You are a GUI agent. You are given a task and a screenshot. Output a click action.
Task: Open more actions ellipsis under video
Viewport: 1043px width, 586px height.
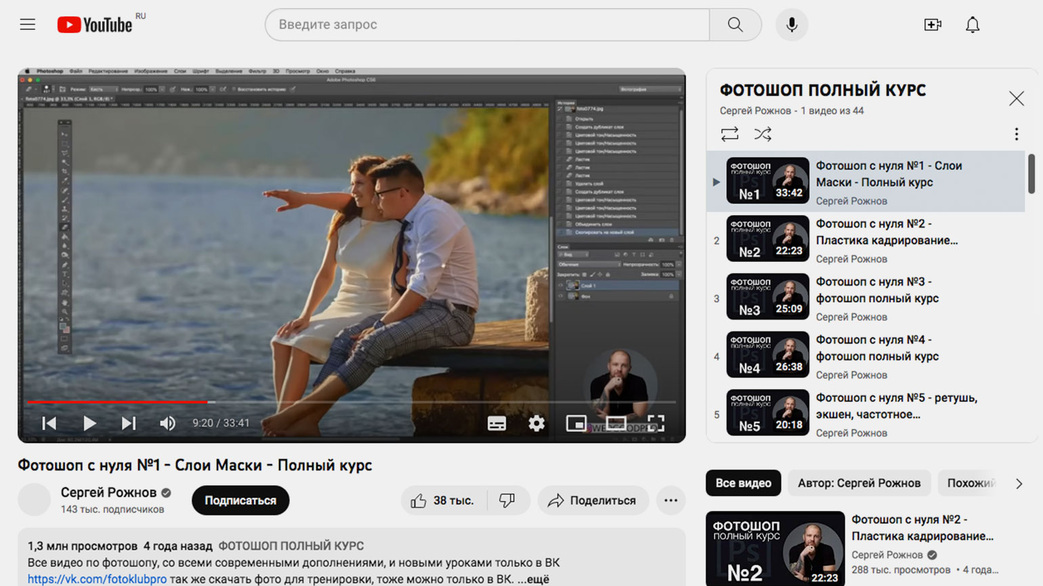[x=670, y=501]
